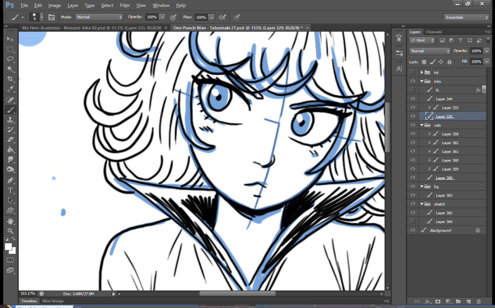Select the Rectangular Marquee tool

10,49
